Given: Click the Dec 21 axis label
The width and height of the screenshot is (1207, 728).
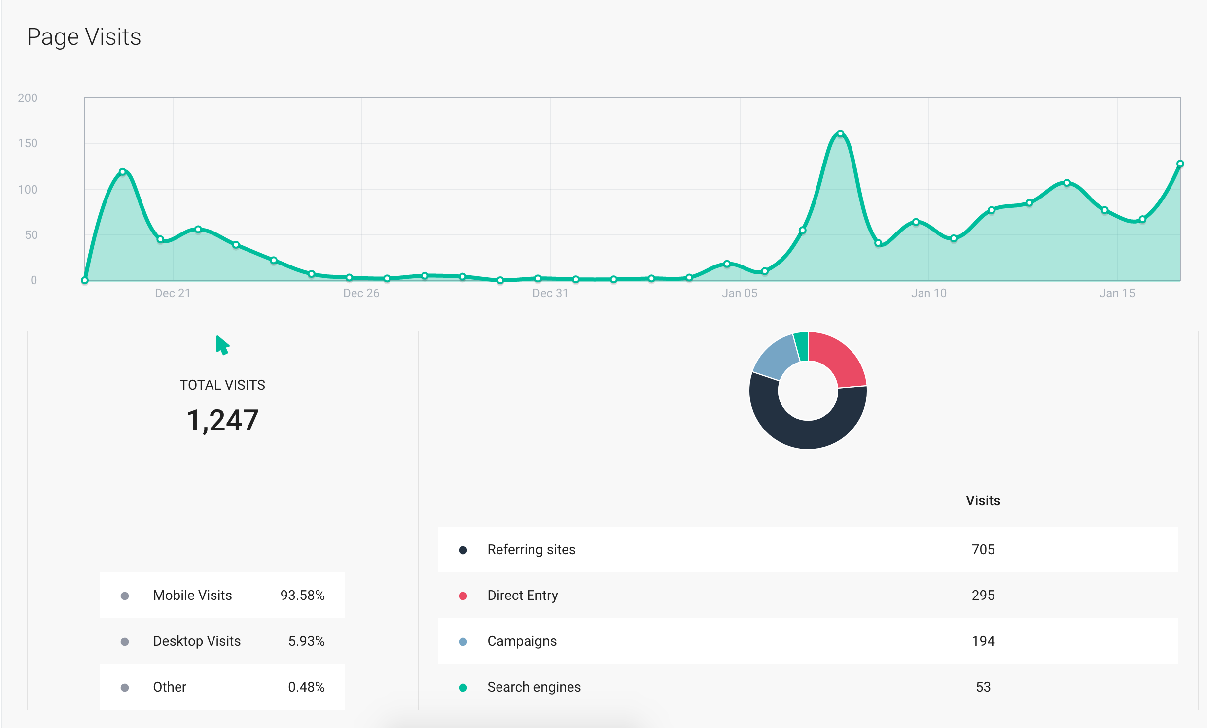Looking at the screenshot, I should pos(173,293).
